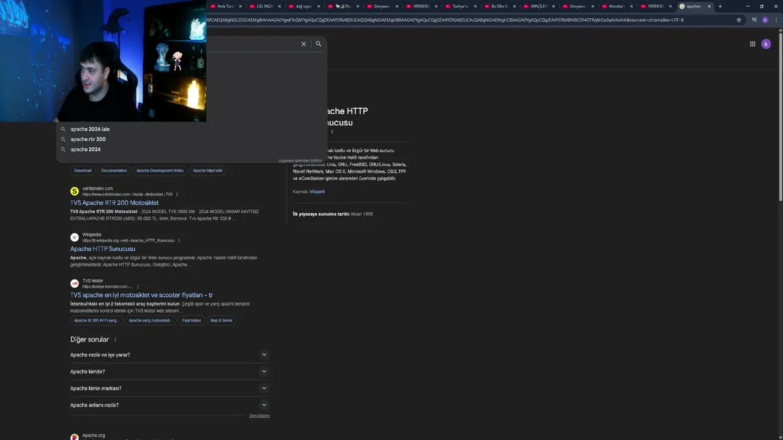The height and width of the screenshot is (440, 783).
Task: Click the 'Nisan 1995' release date text
Action: (362, 214)
